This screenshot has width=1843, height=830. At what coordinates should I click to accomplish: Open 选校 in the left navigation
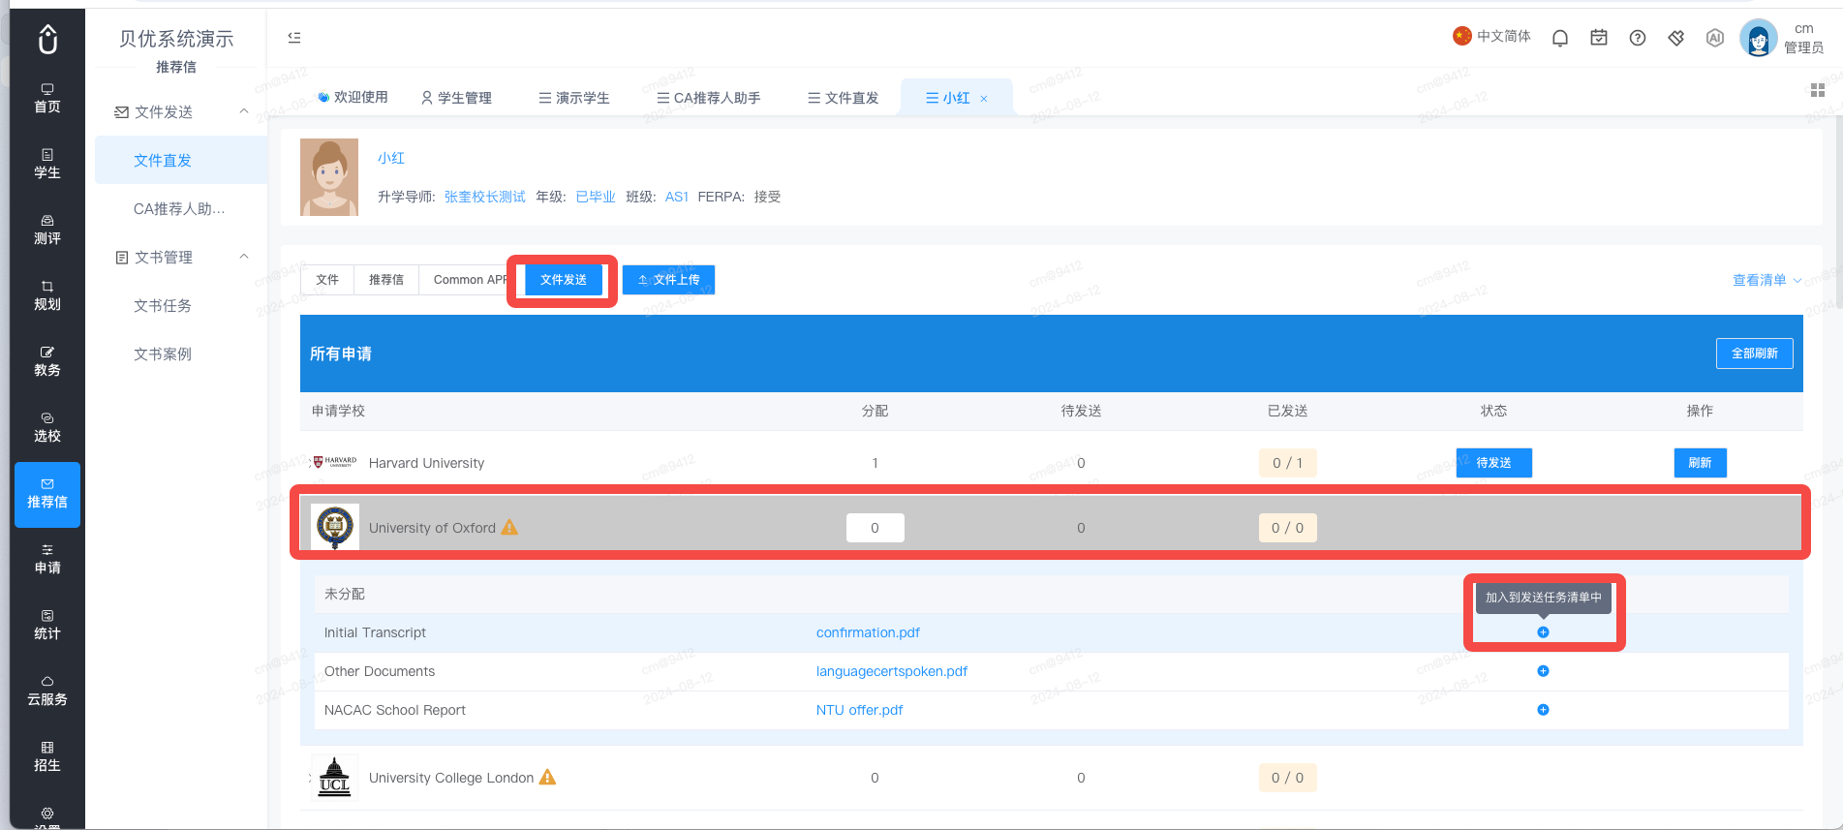(47, 427)
